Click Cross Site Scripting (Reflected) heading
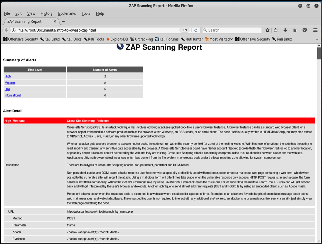The image size is (322, 244). click(88, 121)
